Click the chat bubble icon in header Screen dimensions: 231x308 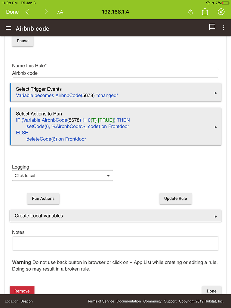pyautogui.click(x=212, y=27)
